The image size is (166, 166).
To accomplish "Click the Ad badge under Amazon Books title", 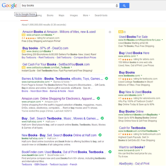I will [x=24, y=35].
